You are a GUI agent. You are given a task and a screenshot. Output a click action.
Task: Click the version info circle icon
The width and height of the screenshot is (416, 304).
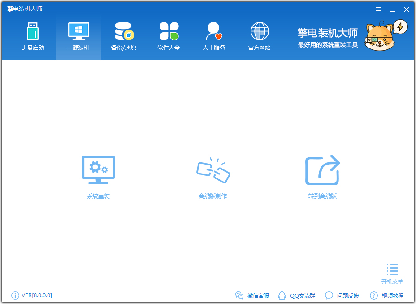15,295
